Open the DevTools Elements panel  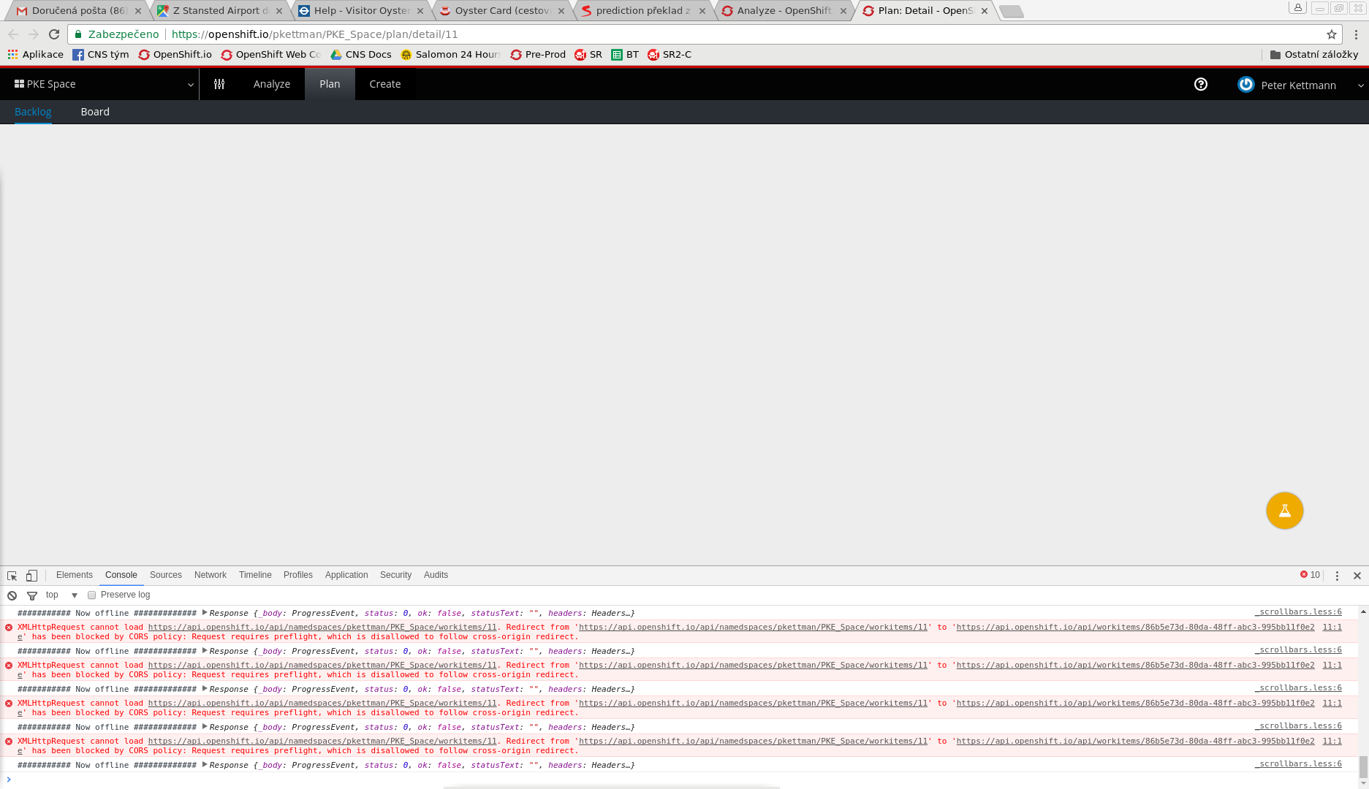pos(75,575)
